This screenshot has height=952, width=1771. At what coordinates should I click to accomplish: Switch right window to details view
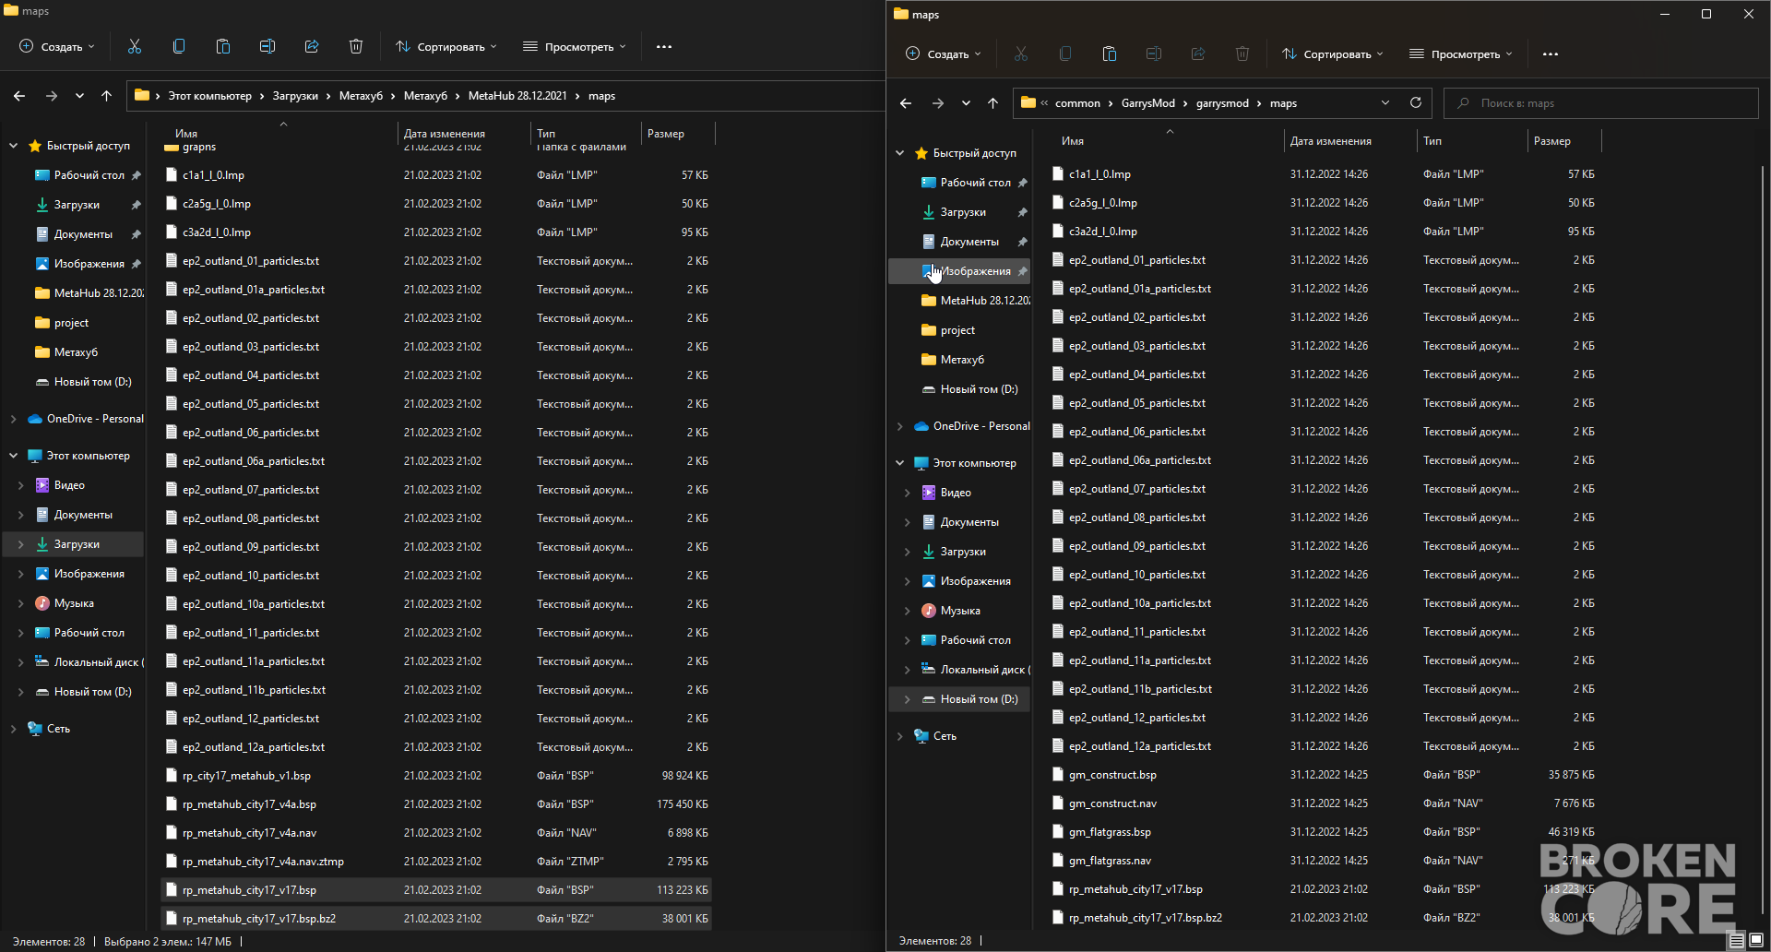point(1737,941)
